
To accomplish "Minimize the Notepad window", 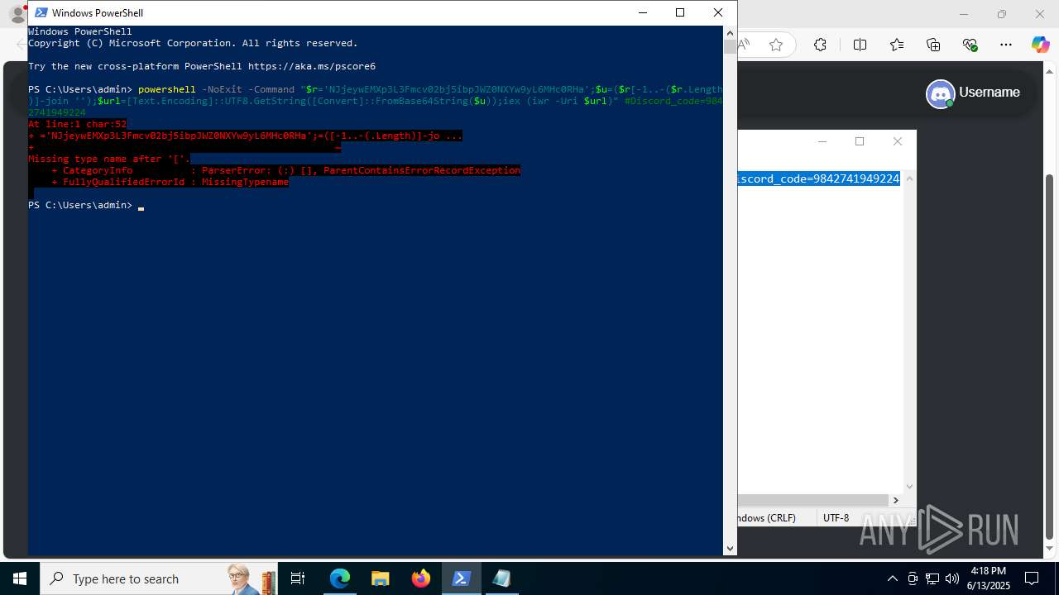I will (x=822, y=141).
